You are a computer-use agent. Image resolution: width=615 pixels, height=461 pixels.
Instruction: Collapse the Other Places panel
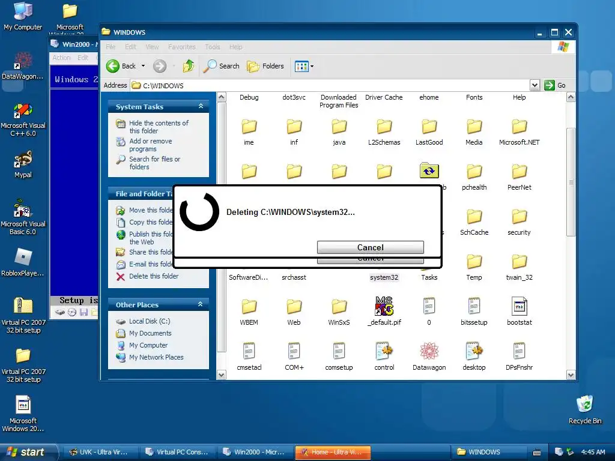tap(201, 304)
